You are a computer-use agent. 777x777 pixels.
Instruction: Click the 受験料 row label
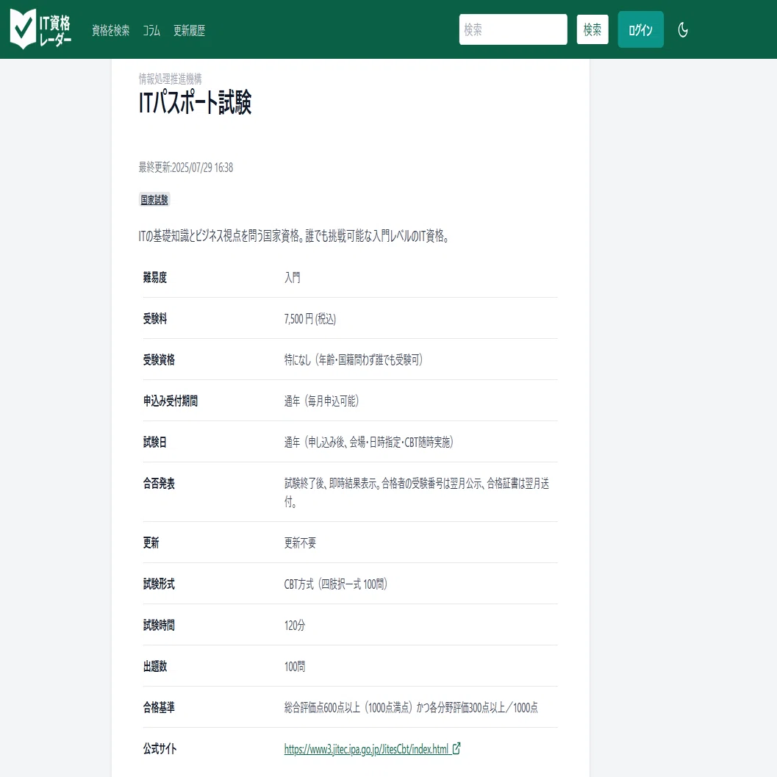point(155,318)
